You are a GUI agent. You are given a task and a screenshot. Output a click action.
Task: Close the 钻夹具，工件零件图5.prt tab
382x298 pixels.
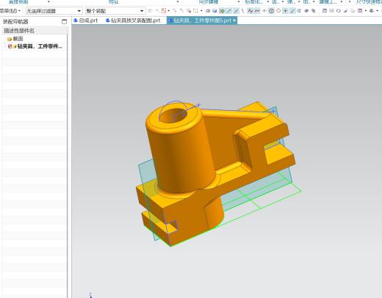click(234, 21)
